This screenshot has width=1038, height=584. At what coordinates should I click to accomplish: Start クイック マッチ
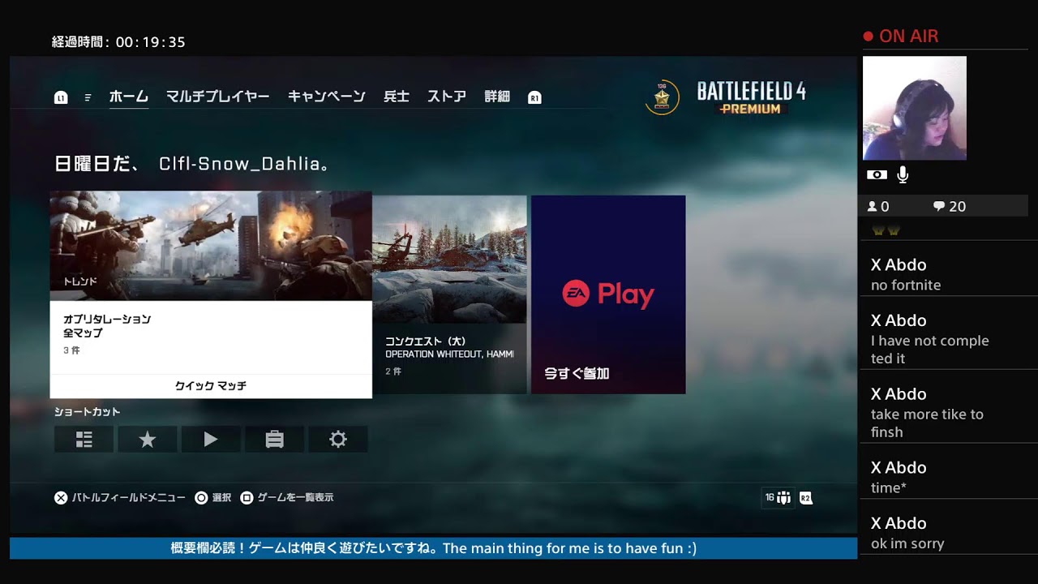tap(211, 386)
